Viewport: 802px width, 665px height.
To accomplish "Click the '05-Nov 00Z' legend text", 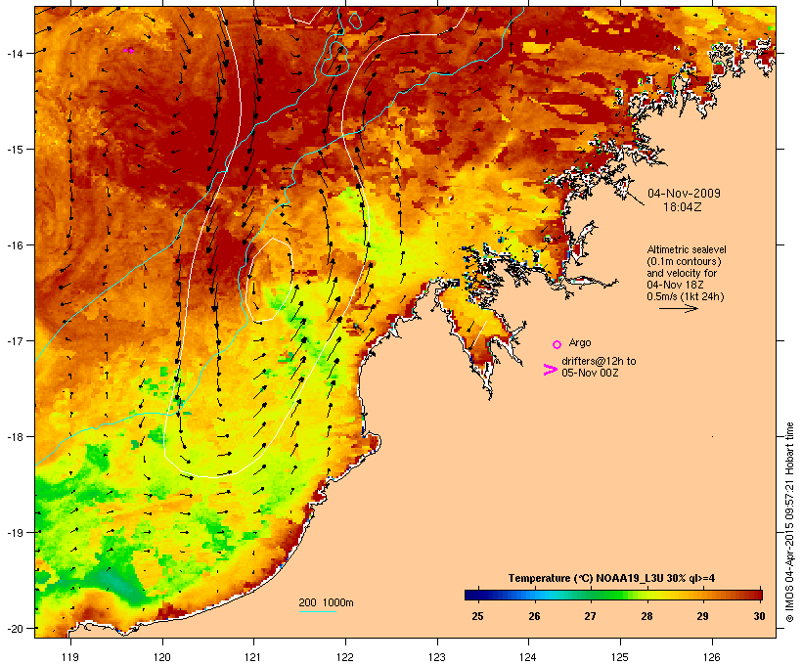I will pos(590,373).
